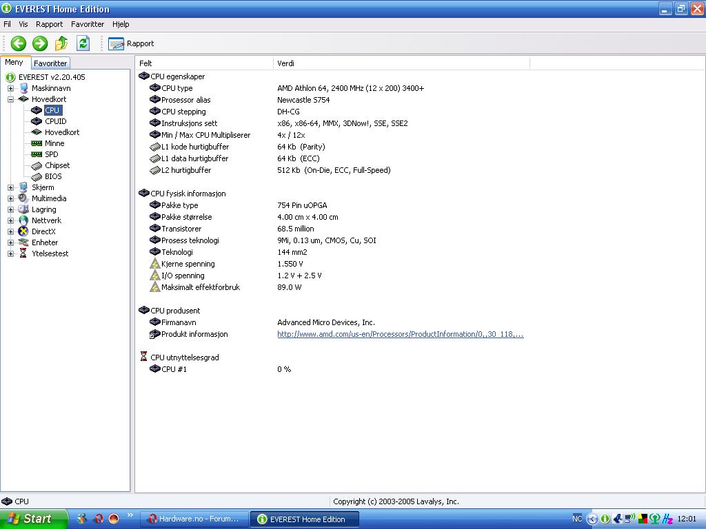706x529 pixels.
Task: Expand the Lagring tree node
Action: coord(10,209)
